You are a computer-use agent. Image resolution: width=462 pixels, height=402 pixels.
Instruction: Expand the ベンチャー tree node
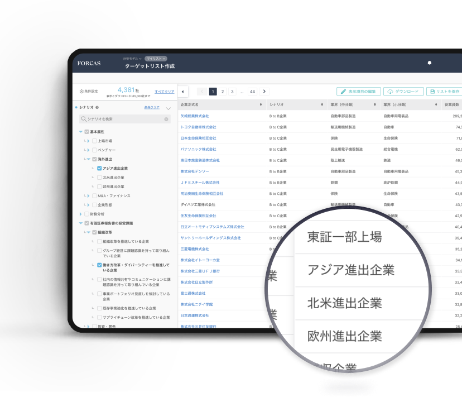coord(88,150)
